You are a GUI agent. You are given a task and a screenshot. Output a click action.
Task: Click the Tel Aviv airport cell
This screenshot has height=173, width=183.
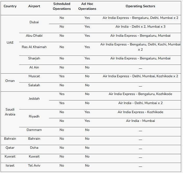(34, 165)
